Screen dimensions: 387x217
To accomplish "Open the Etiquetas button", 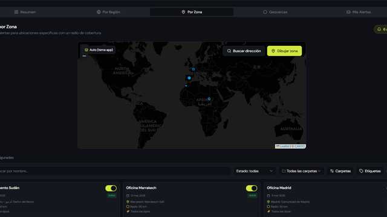I will (369, 171).
